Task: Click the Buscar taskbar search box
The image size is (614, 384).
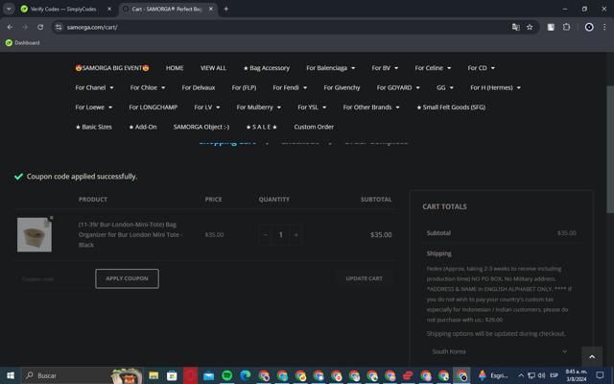Action: 83,375
